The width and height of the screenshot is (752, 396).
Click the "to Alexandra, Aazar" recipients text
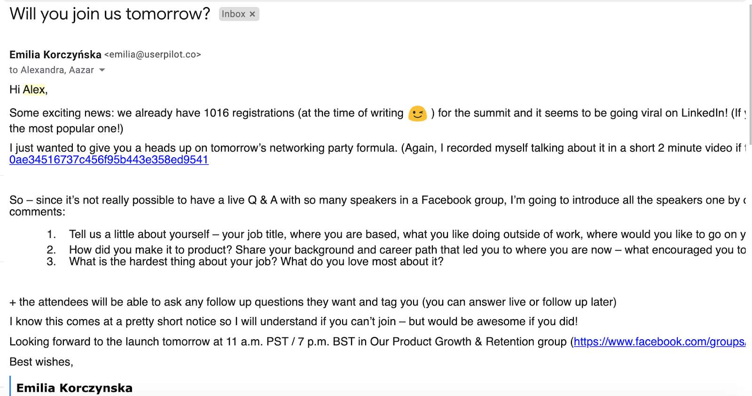[52, 70]
